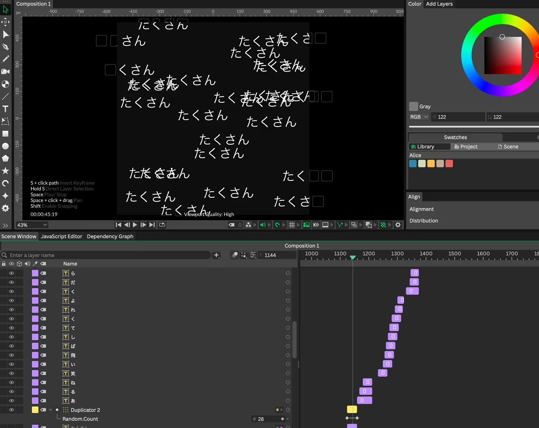This screenshot has height=428, width=539.
Task: Switch to the Dependency Graph tab
Action: pyautogui.click(x=110, y=236)
